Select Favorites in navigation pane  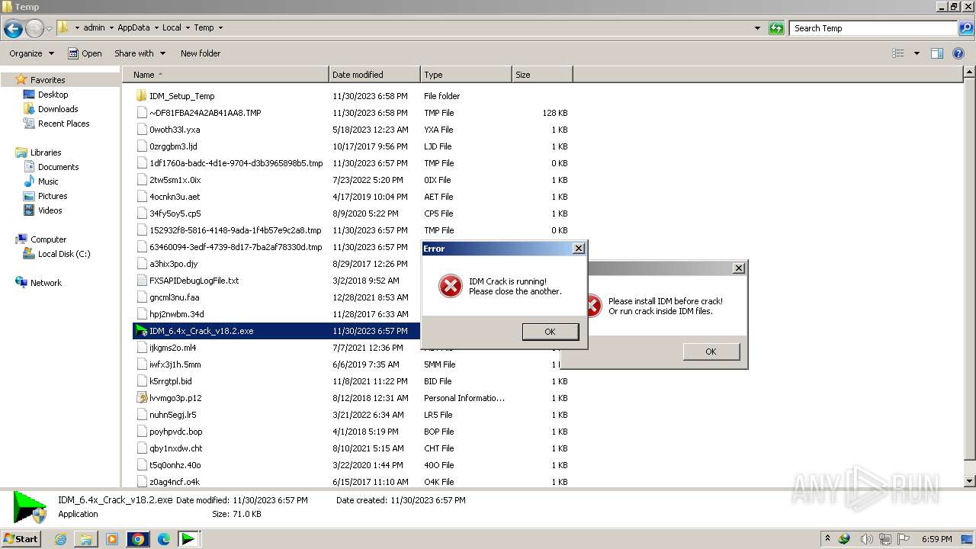click(x=47, y=80)
